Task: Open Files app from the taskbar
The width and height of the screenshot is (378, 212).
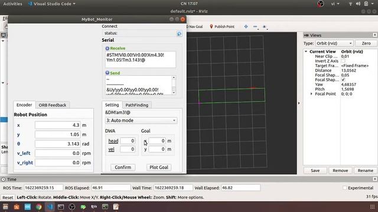Action: click(5, 207)
